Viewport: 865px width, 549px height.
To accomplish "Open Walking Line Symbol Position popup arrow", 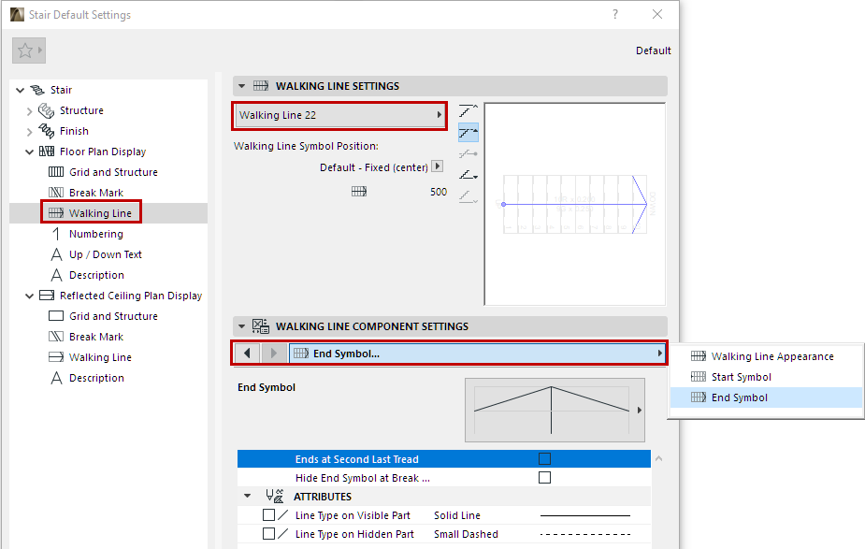I will tap(438, 166).
